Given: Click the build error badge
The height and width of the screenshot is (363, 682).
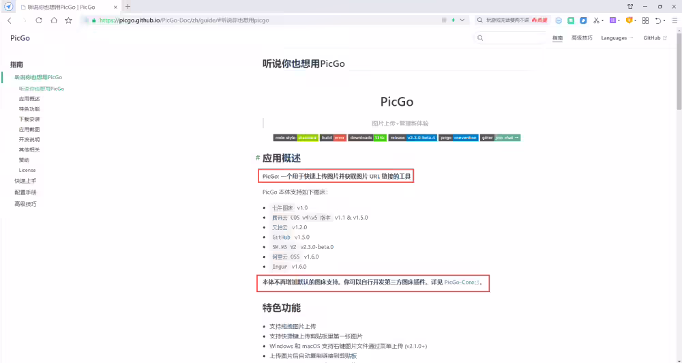Looking at the screenshot, I should coord(333,138).
